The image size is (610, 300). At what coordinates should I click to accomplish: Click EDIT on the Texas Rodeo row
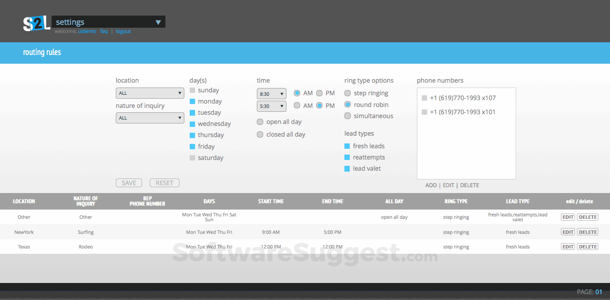[568, 247]
